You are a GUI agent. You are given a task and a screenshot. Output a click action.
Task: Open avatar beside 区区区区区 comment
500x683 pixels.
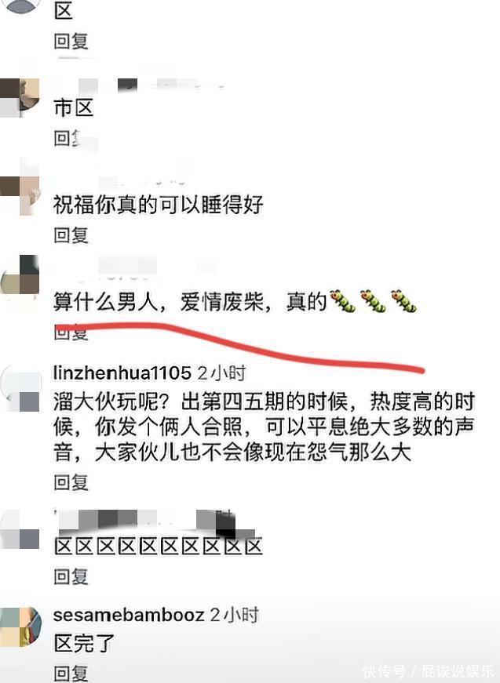click(20, 529)
